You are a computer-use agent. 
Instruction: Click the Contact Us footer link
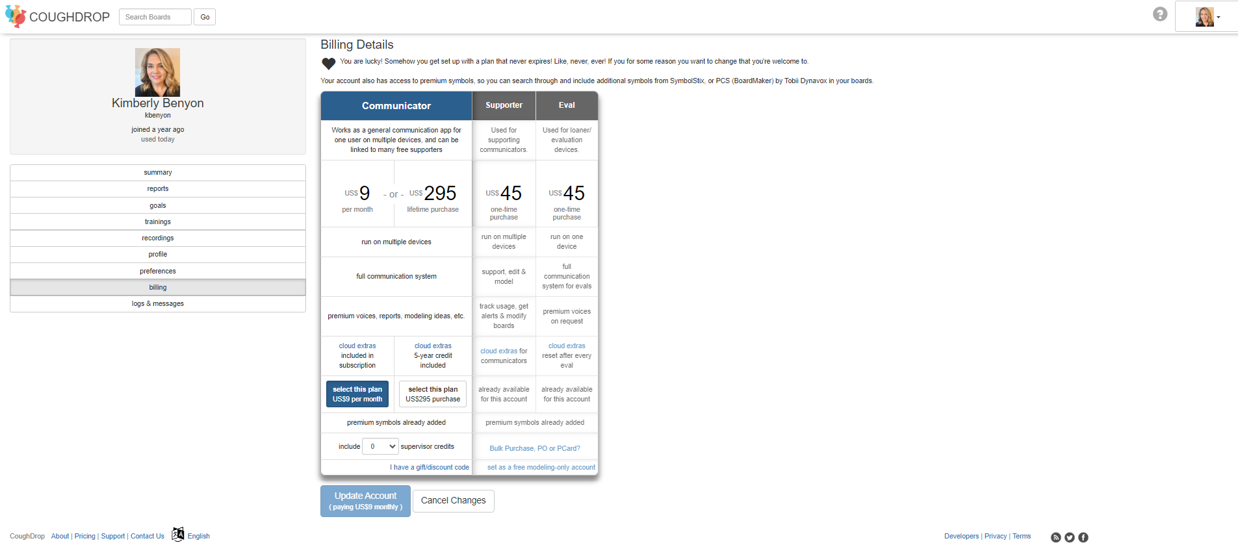[x=148, y=537]
